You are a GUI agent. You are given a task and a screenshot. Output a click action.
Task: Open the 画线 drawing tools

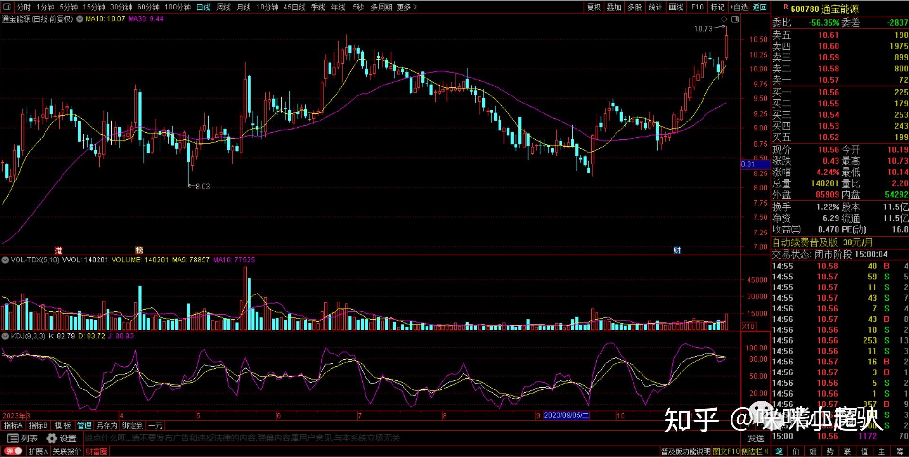point(676,7)
